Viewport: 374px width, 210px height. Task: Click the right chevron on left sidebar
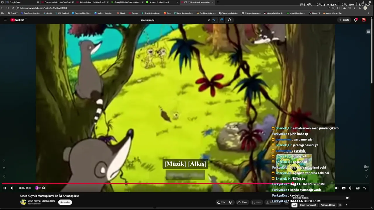click(x=4, y=160)
